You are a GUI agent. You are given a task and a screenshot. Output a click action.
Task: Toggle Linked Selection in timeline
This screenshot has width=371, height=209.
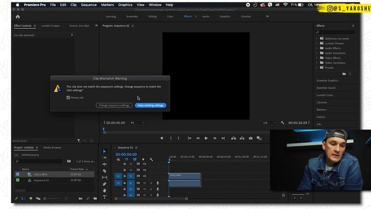(x=134, y=160)
